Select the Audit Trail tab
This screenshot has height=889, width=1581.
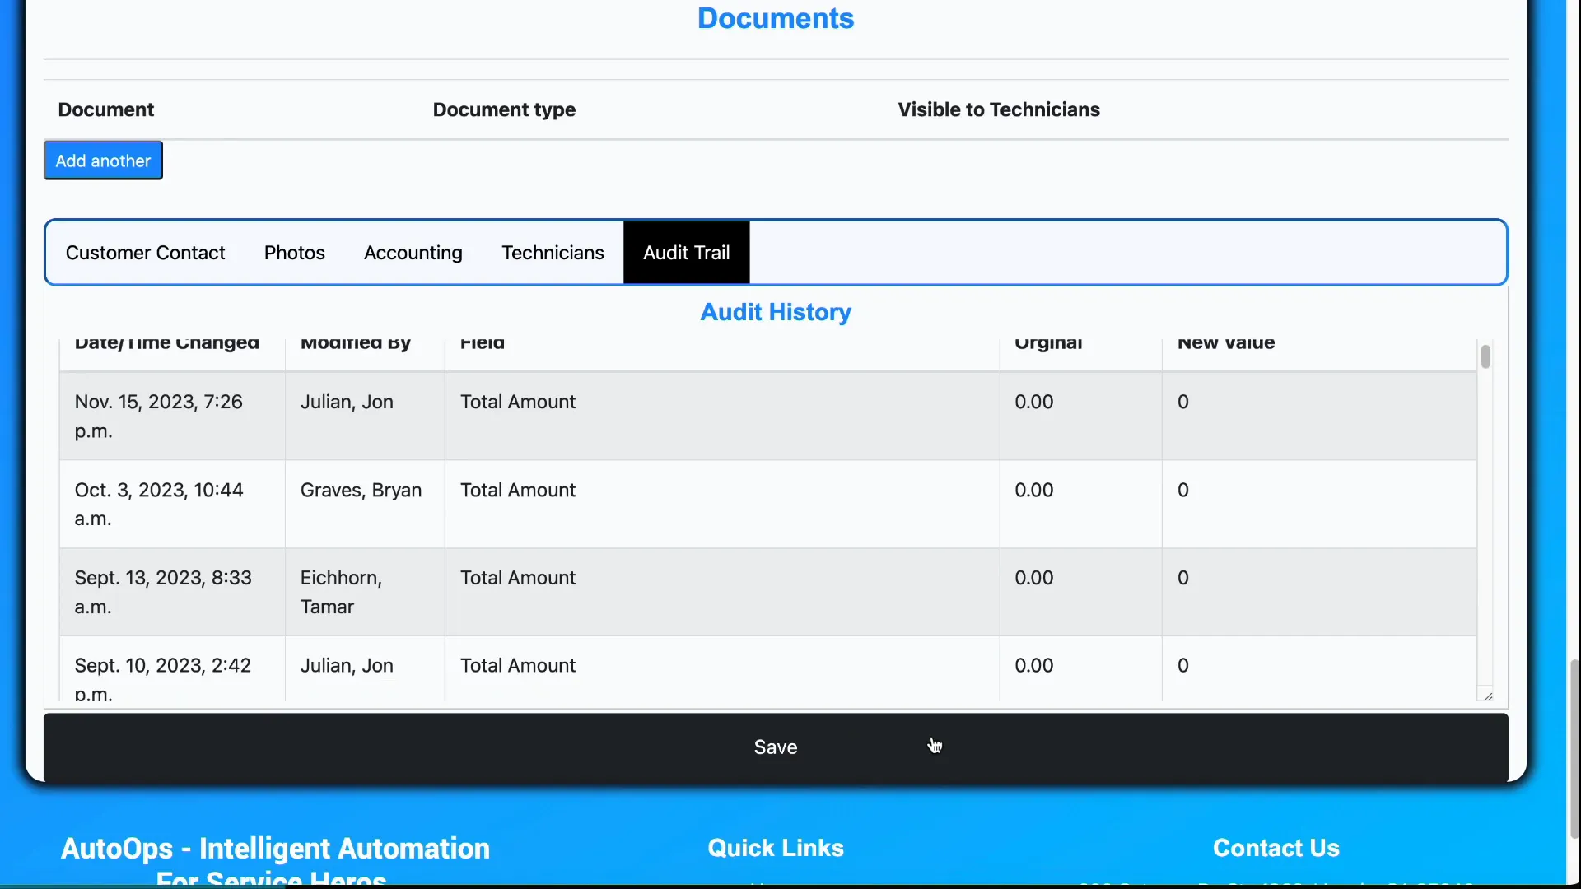coord(687,253)
